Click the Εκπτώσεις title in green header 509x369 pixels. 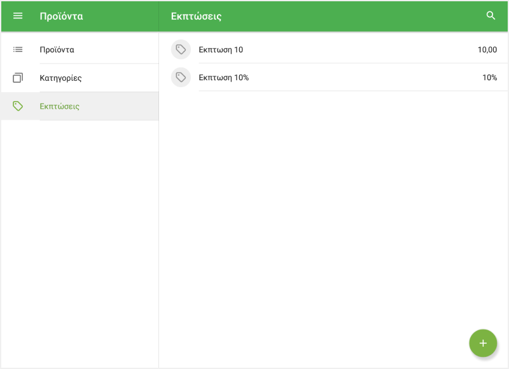pos(196,16)
